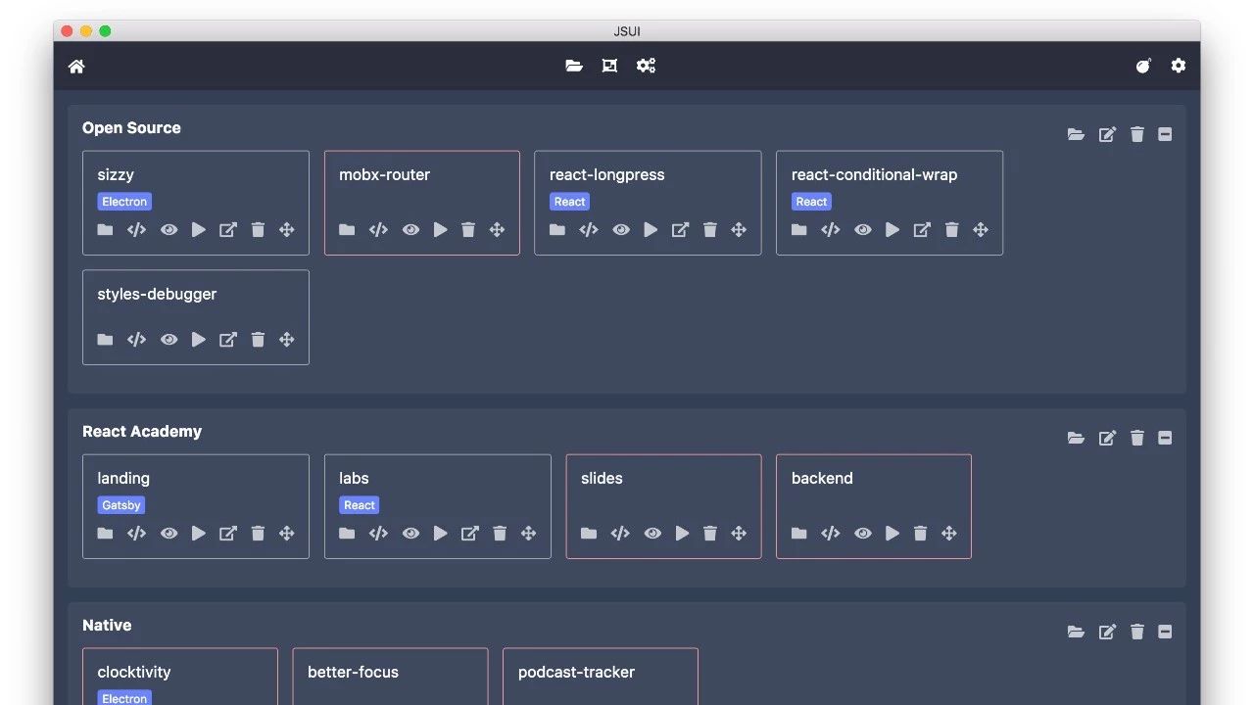This screenshot has width=1254, height=705.
Task: Open react-longpress external link
Action: point(680,229)
